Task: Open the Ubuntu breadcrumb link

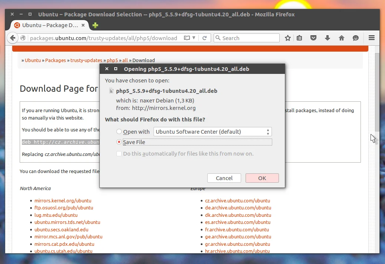Action: pos(33,60)
